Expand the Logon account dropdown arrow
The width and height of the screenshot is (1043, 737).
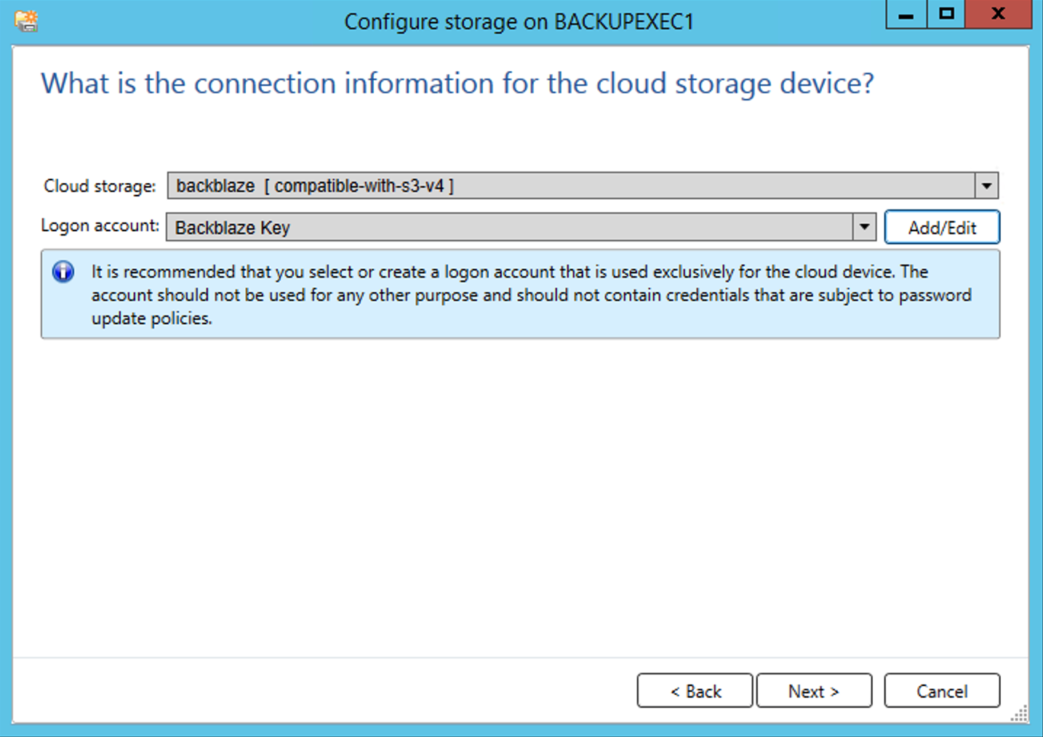click(864, 227)
